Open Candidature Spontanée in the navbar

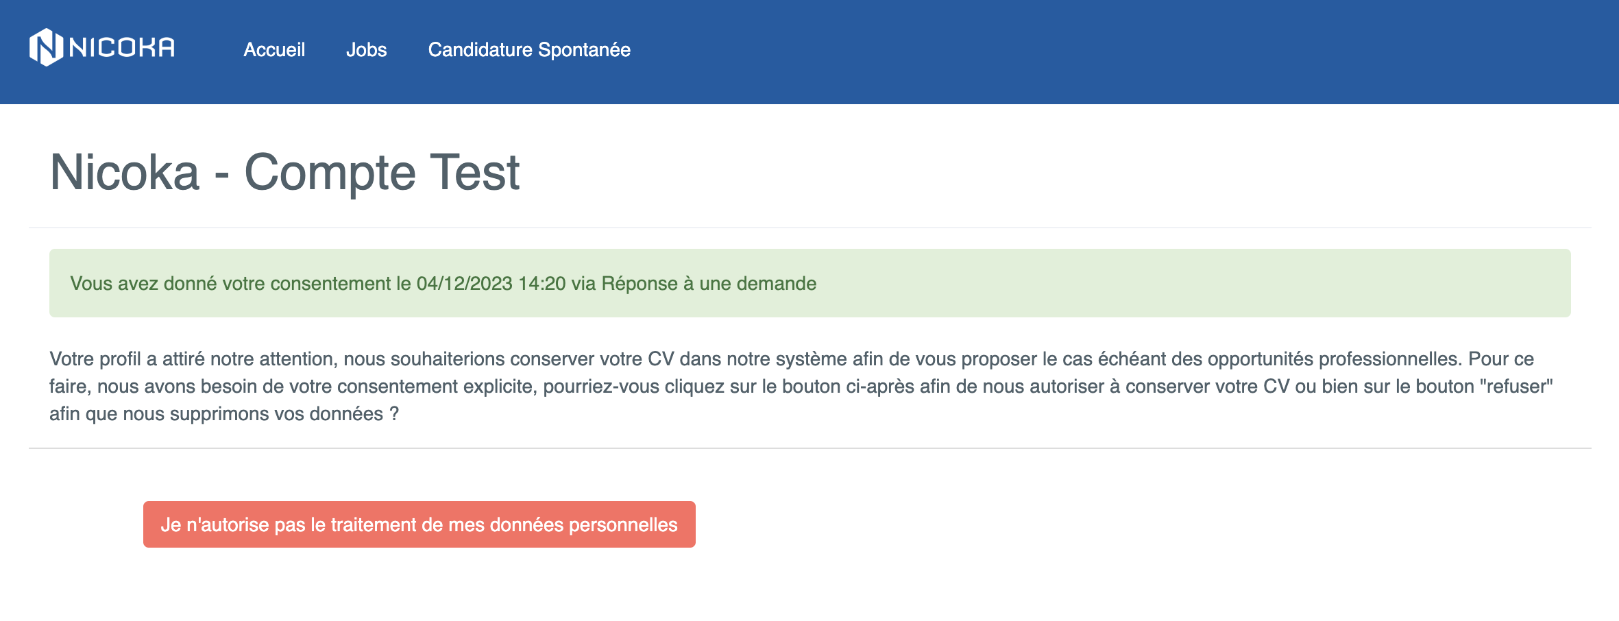tap(529, 49)
